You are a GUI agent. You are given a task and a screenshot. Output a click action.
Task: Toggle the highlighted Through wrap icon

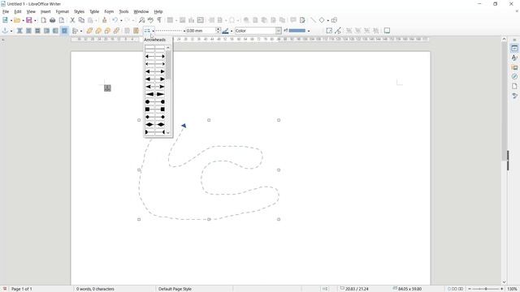tap(64, 31)
